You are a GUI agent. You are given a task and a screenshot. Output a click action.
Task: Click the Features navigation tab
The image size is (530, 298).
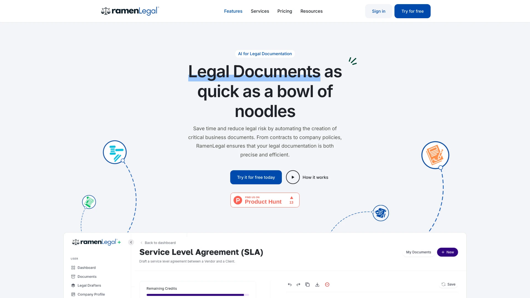(233, 11)
